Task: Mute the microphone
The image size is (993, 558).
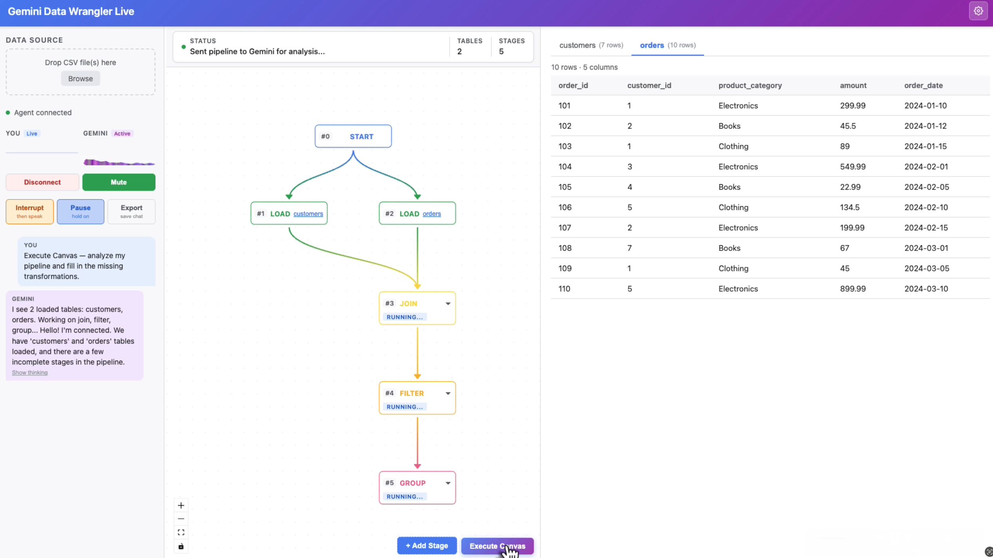Action: point(119,182)
